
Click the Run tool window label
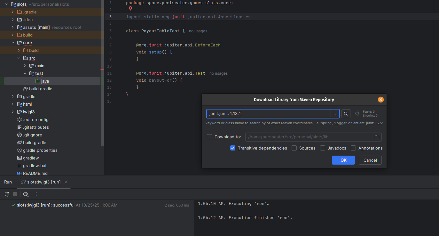tap(8, 182)
